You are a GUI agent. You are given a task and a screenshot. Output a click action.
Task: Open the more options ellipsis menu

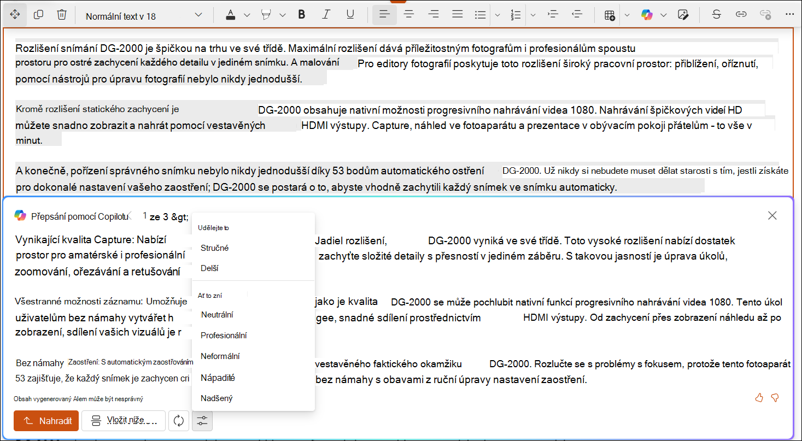click(x=789, y=15)
